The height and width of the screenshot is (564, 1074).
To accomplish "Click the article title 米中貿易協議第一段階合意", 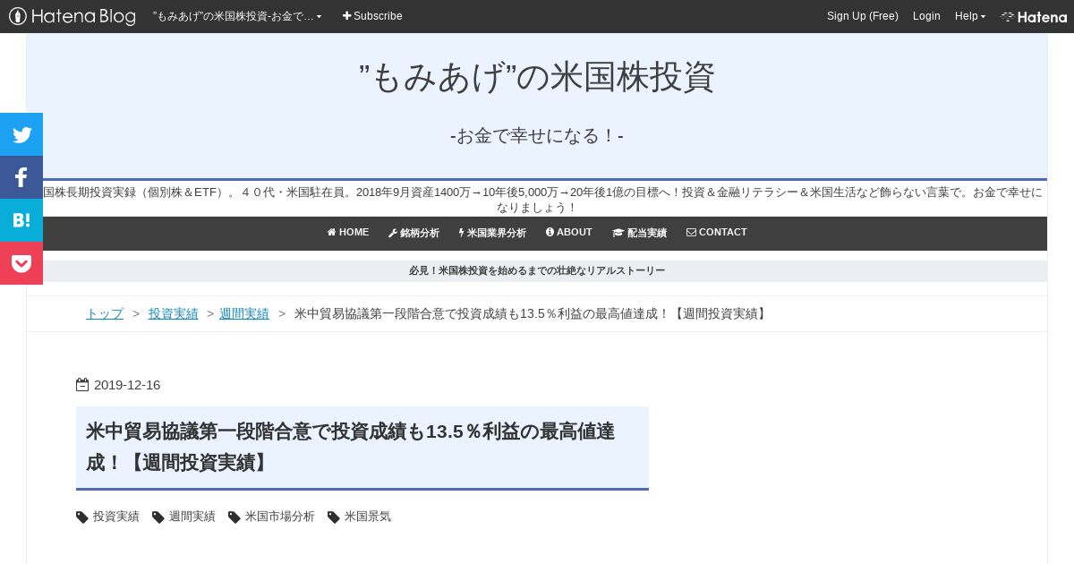I will [350, 447].
